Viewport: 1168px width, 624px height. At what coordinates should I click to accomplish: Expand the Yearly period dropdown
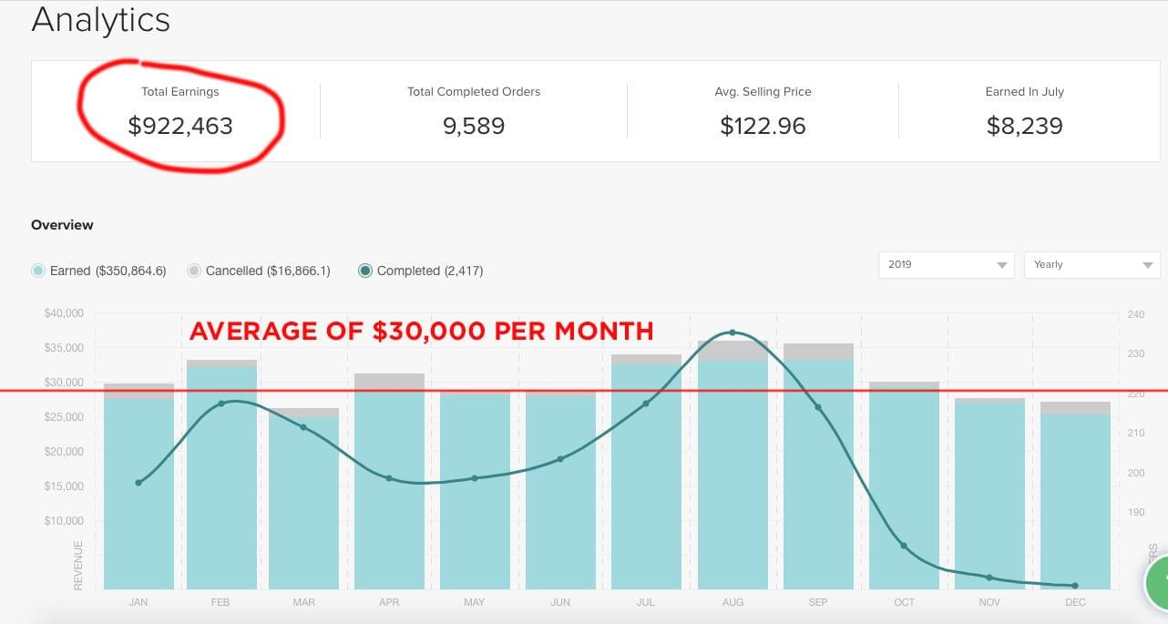1091,265
